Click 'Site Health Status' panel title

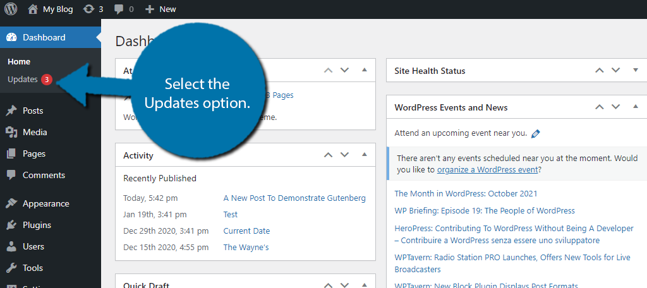430,71
